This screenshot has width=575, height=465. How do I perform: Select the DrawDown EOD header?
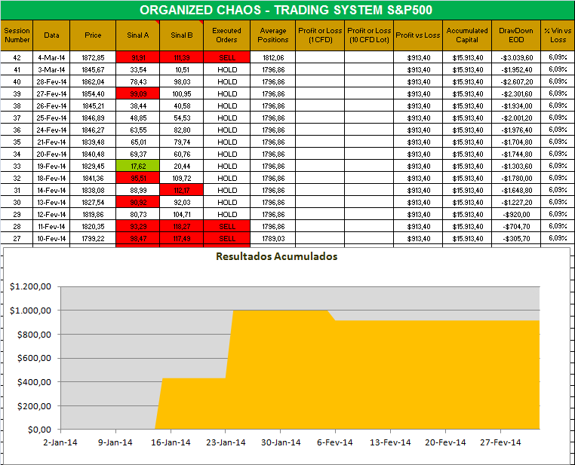coord(516,35)
